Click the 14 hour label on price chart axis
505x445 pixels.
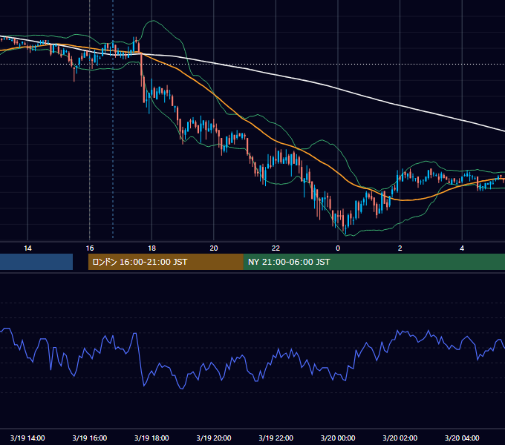[27, 248]
